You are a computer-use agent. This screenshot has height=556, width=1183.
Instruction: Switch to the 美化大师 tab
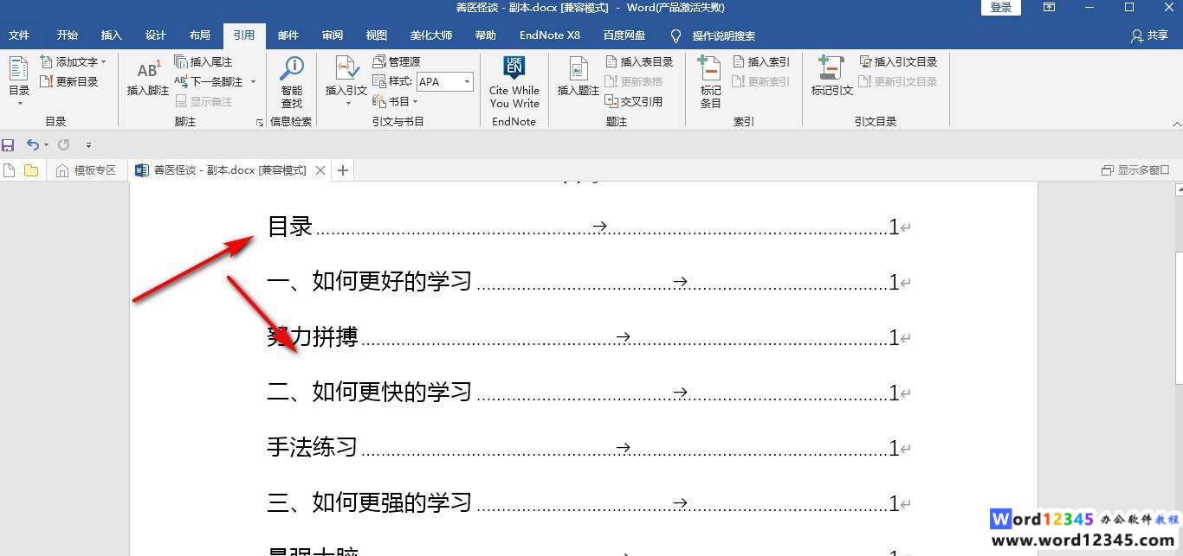pyautogui.click(x=430, y=35)
